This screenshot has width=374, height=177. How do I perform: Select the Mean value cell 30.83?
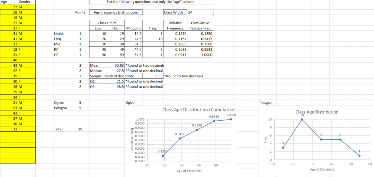click(116, 66)
